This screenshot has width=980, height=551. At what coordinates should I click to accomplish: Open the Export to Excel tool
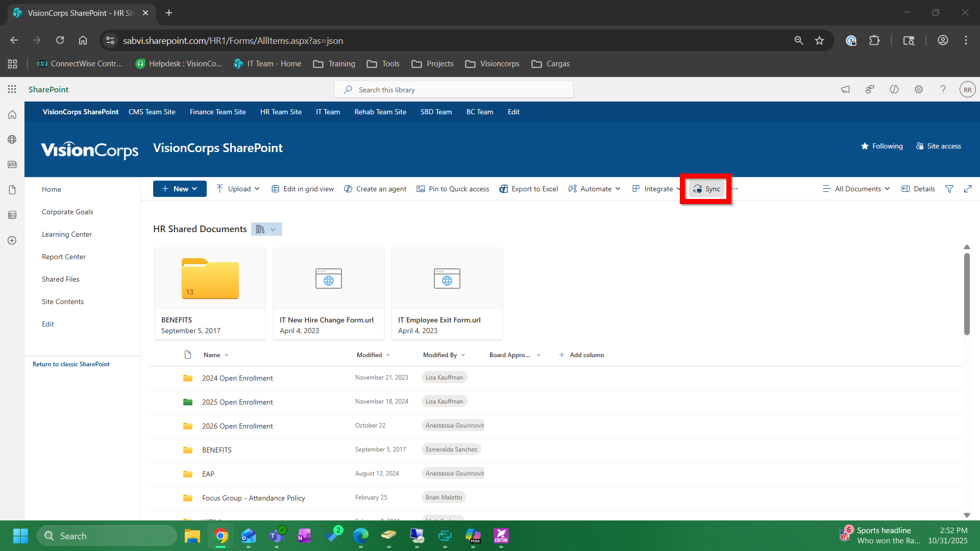pyautogui.click(x=528, y=189)
